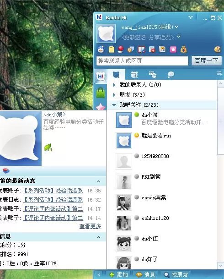The width and height of the screenshot is (224, 279).
Task: Switch to the contacts bear tab
Action: point(116,75)
